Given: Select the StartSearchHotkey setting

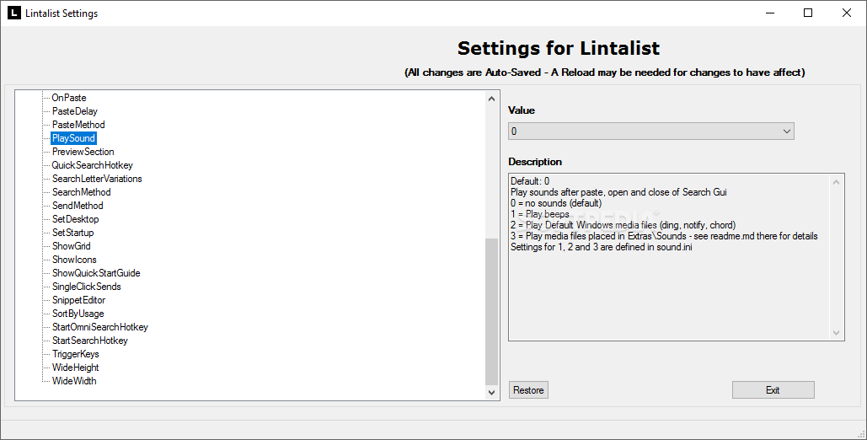Looking at the screenshot, I should 89,340.
